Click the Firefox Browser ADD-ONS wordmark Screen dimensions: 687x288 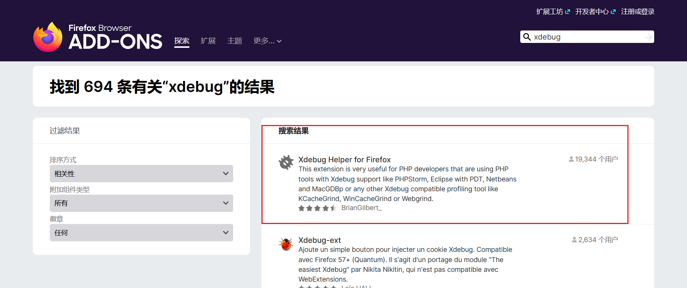pyautogui.click(x=115, y=37)
